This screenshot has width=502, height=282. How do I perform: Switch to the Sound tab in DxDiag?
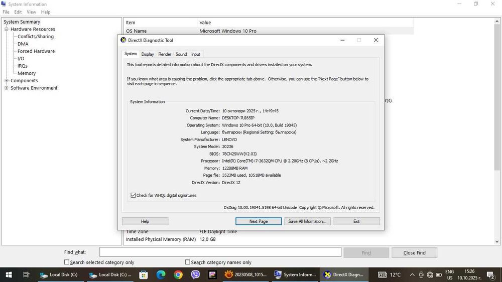point(181,54)
